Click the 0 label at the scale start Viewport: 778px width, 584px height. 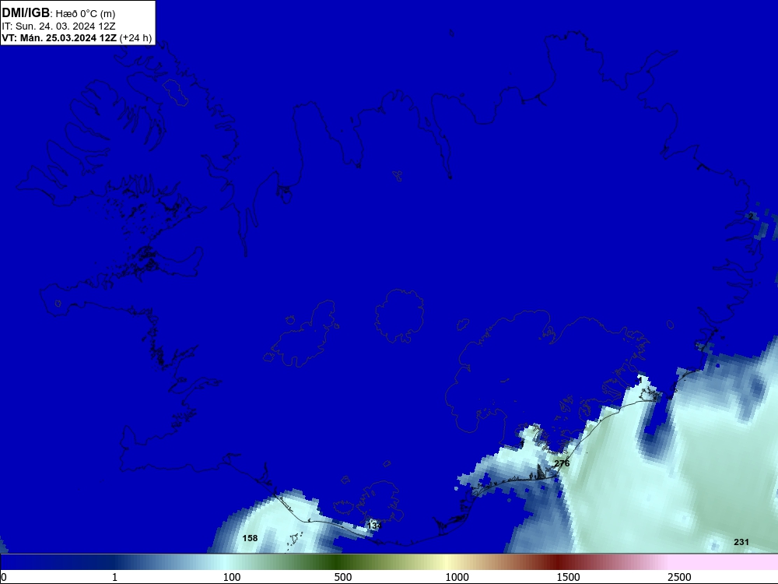tap(4, 577)
